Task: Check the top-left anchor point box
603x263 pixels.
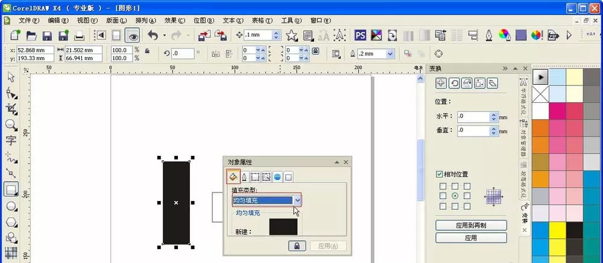Action: (443, 186)
